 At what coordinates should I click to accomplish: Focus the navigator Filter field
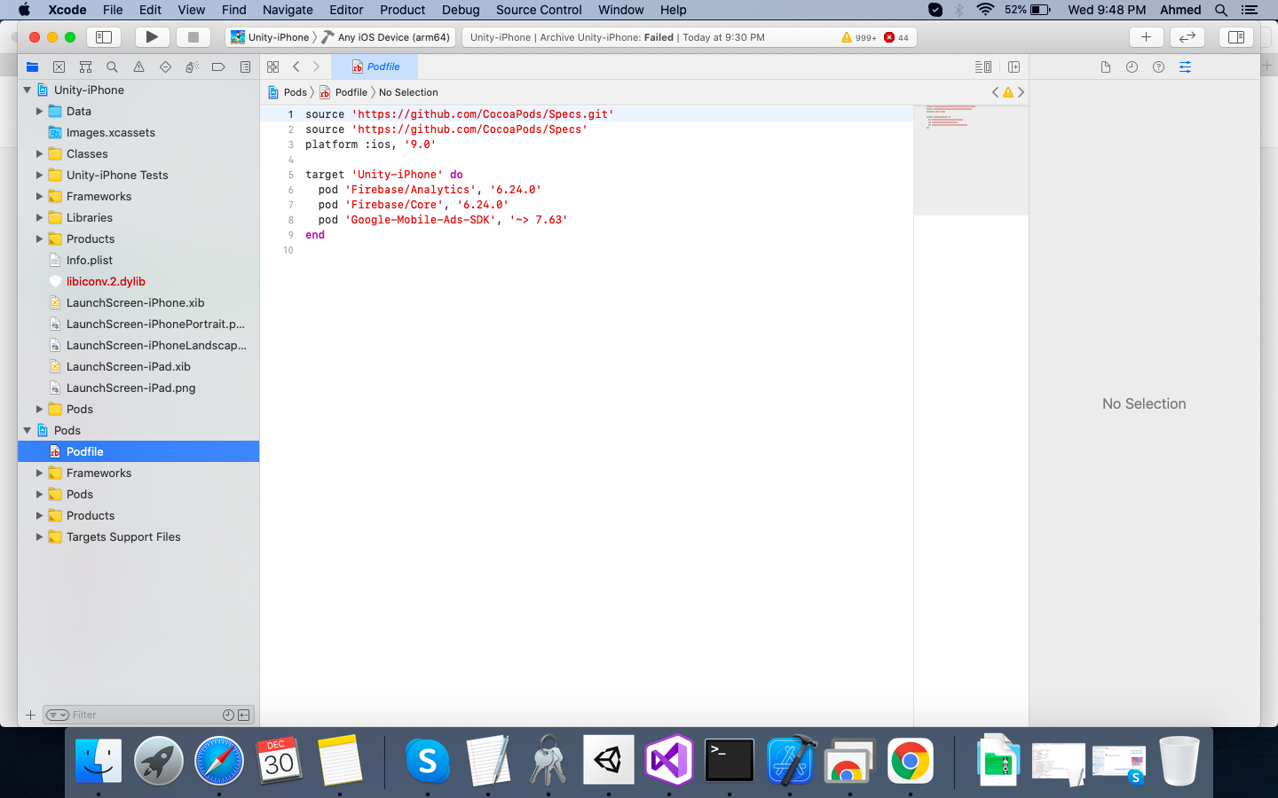tap(147, 715)
